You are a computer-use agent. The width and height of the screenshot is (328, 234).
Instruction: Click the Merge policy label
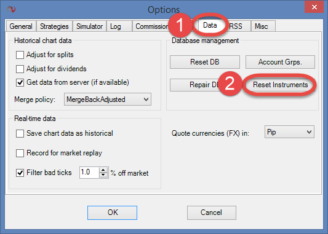click(34, 99)
